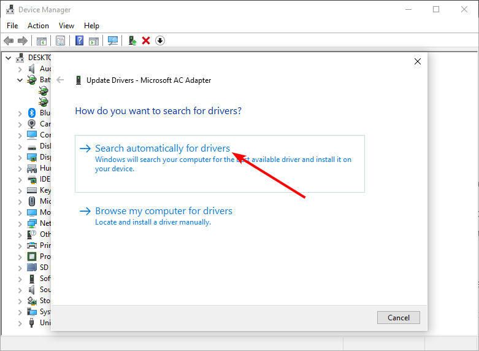Collapse the Batteries category chevron
Image resolution: width=479 pixels, height=351 pixels.
tap(20, 80)
